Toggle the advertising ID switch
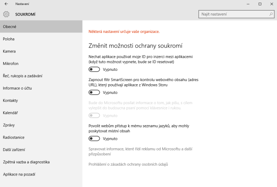 (x=94, y=69)
